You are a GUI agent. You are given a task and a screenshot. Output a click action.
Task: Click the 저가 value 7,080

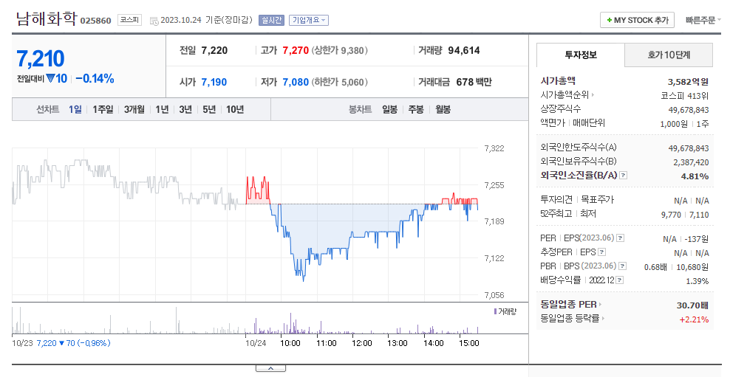[296, 82]
